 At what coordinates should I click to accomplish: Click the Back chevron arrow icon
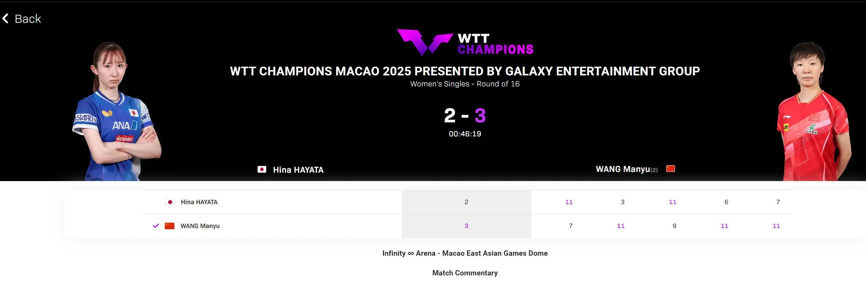click(5, 19)
